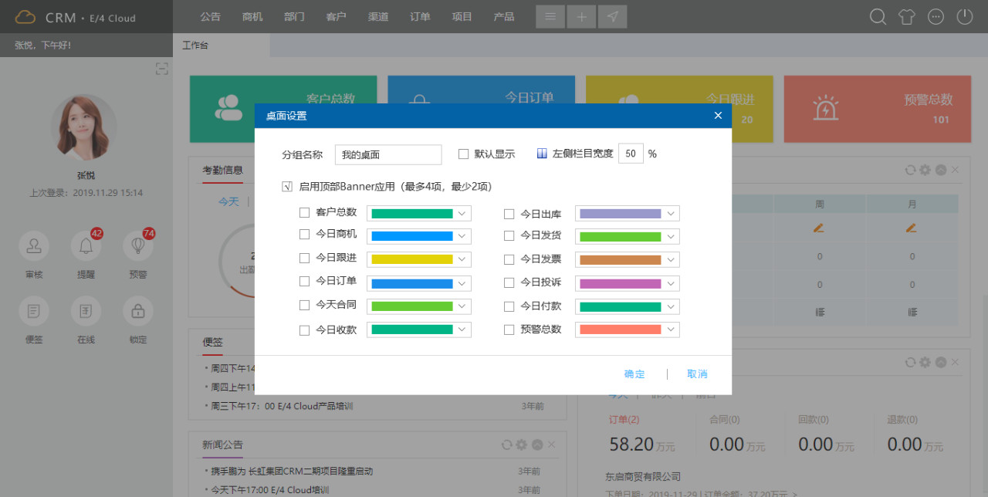988x497 pixels.
Task: Click the 确定 confirm button
Action: coord(634,374)
